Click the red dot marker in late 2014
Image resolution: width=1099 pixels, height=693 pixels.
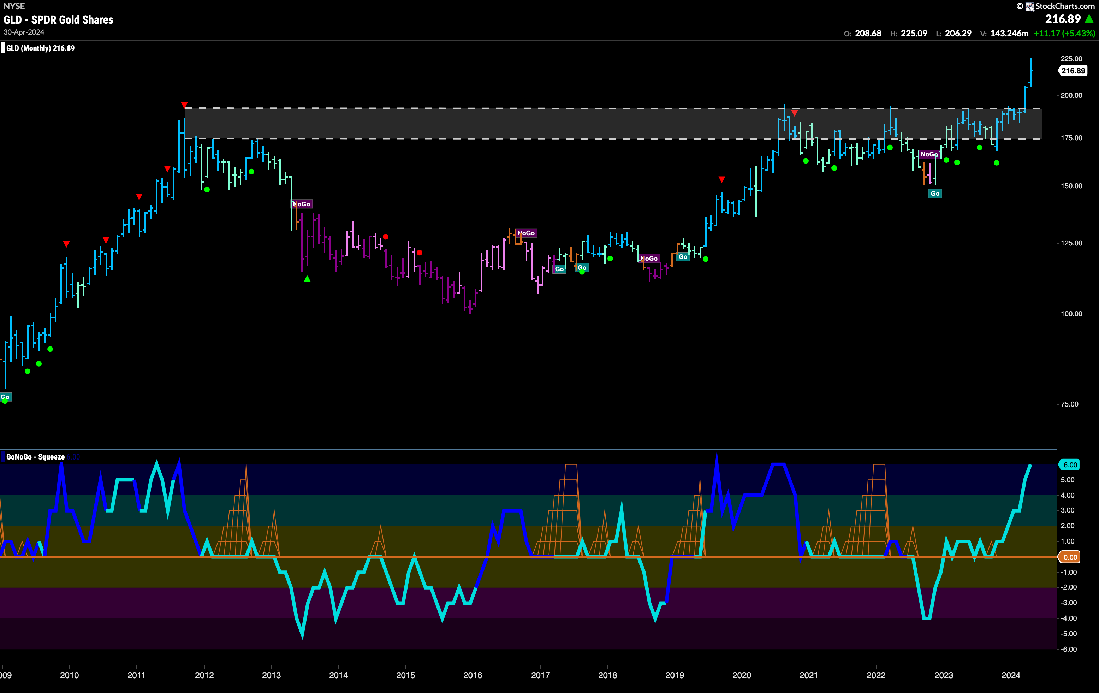386,237
